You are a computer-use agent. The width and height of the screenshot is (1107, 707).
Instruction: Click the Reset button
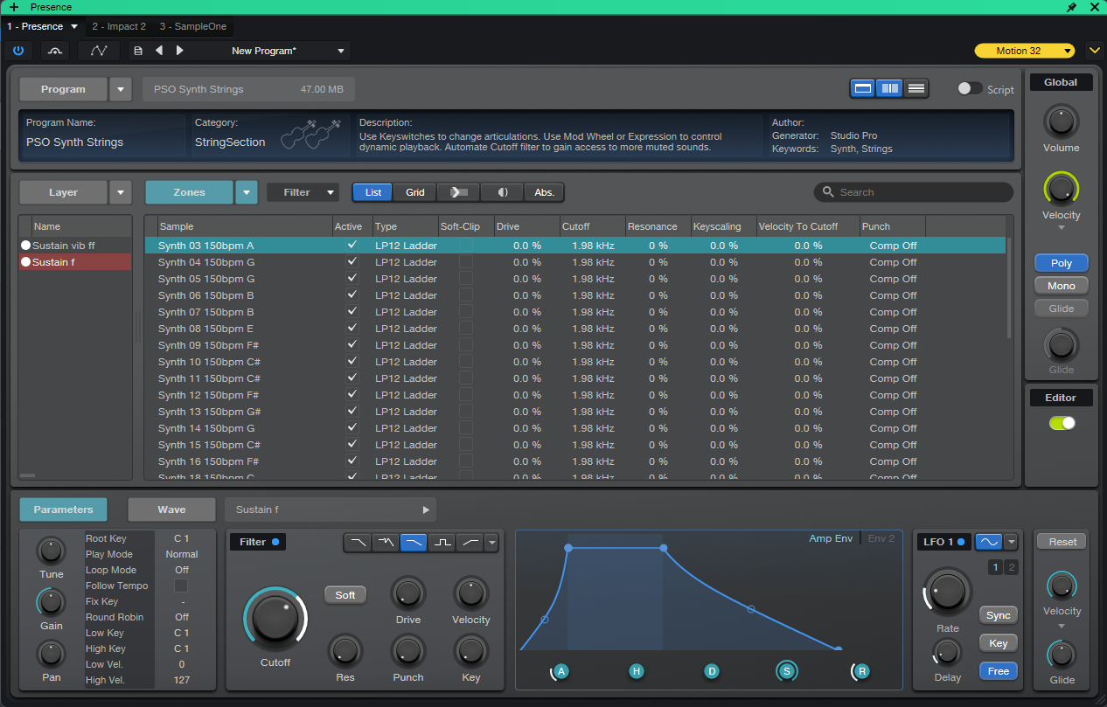click(1062, 542)
